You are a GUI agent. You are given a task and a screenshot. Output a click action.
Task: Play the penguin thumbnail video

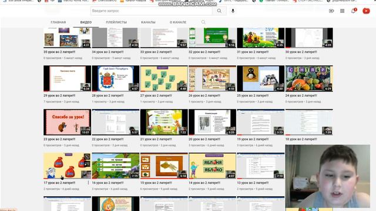261,79
